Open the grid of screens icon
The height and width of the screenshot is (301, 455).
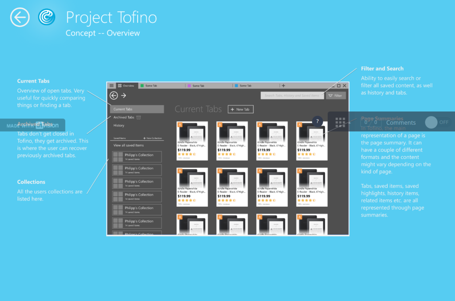coord(340,123)
